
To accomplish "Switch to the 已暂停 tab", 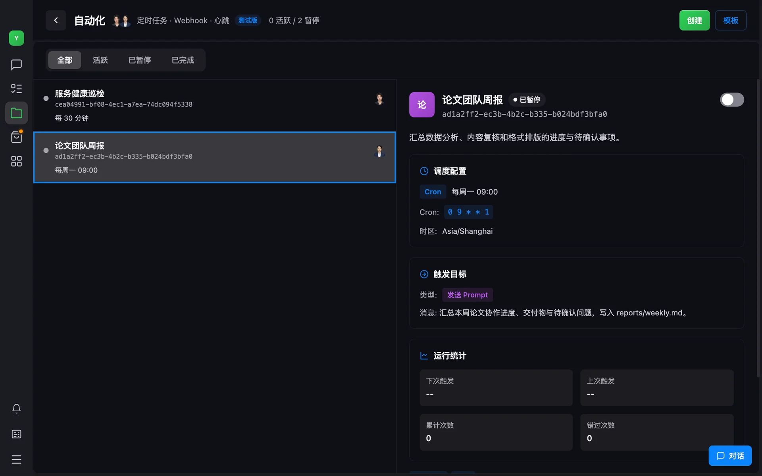I will tap(140, 60).
